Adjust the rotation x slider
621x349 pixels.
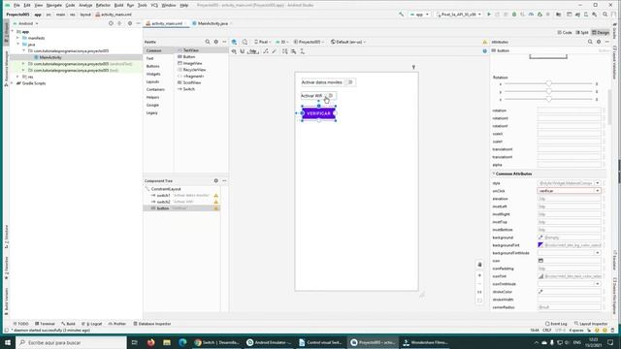tap(548, 84)
